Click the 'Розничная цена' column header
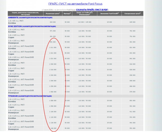This screenshot has width=162, height=132. 53,13
